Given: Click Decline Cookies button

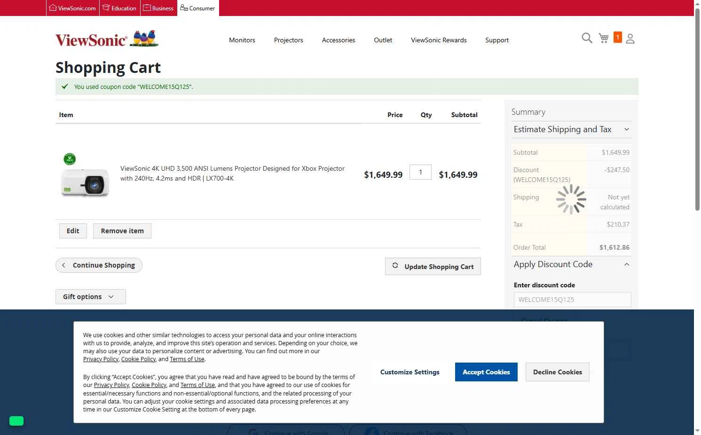Looking at the screenshot, I should [x=558, y=372].
